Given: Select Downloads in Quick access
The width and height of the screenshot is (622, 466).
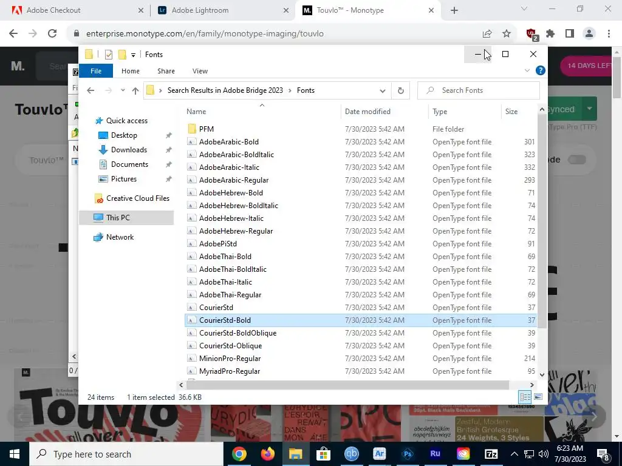Looking at the screenshot, I should pyautogui.click(x=129, y=150).
